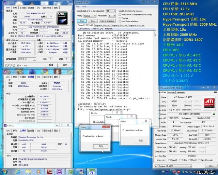Open Hyper PI File menu
218x175 pixels.
click(78, 6)
